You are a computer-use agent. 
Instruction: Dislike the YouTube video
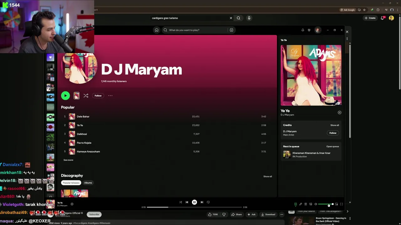pyautogui.click(x=224, y=215)
